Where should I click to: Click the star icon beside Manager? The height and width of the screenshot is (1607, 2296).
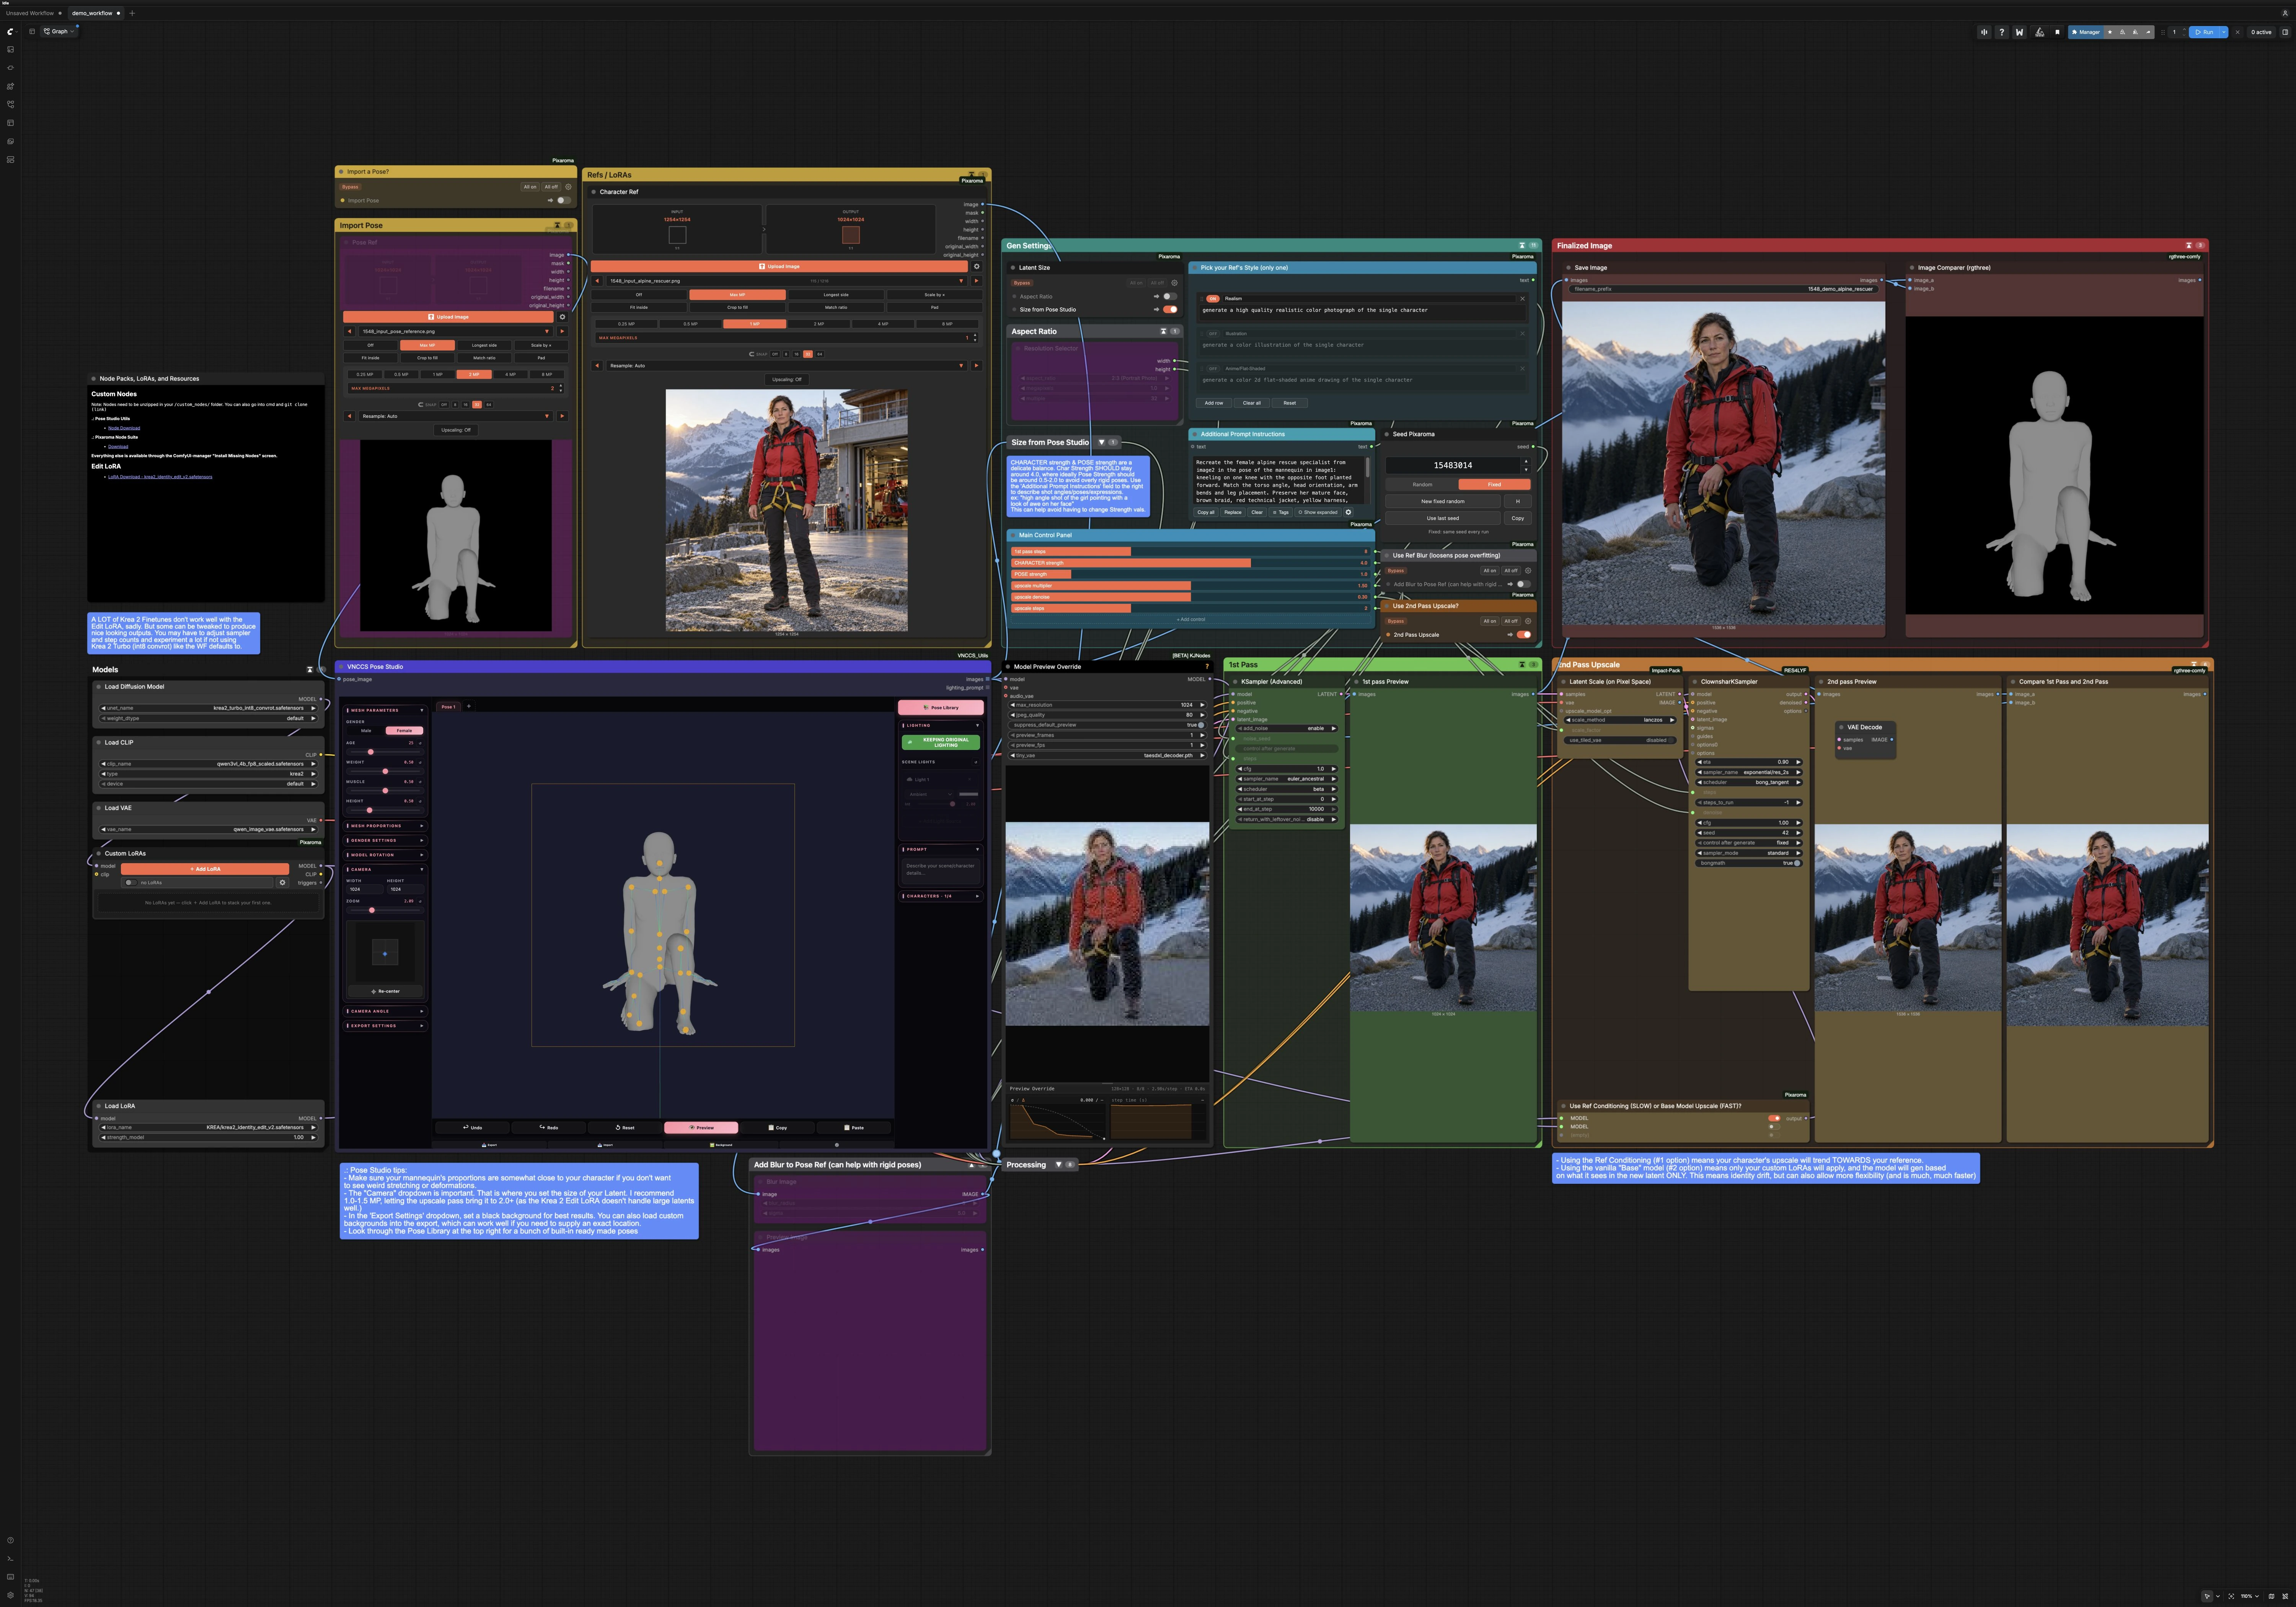pos(2110,32)
